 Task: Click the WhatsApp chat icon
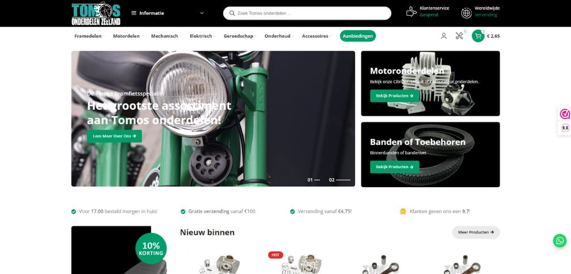(x=559, y=241)
